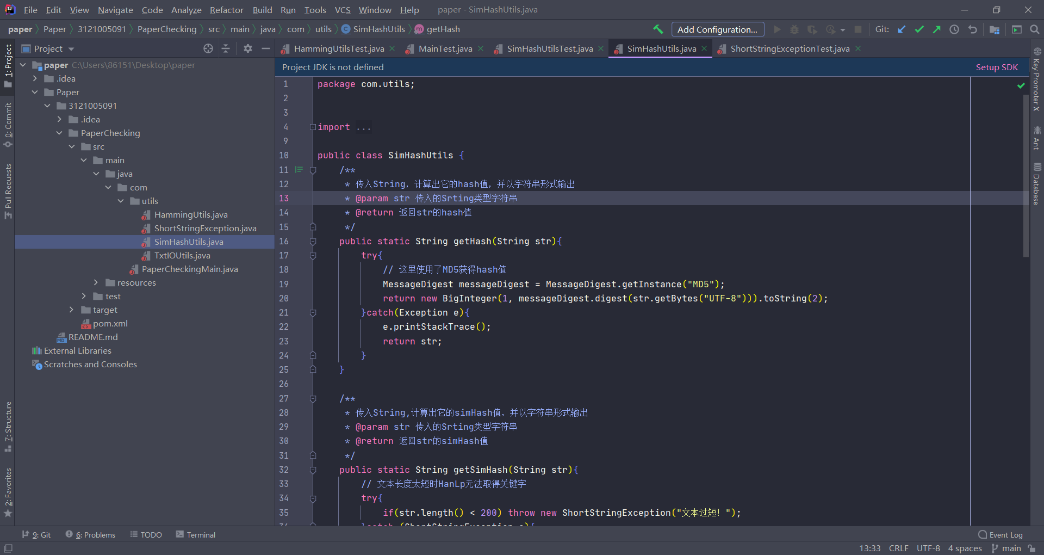Click the rendered doc comment gutter icon on line 11
Screen dimensions: 1044x555
pyautogui.click(x=299, y=170)
